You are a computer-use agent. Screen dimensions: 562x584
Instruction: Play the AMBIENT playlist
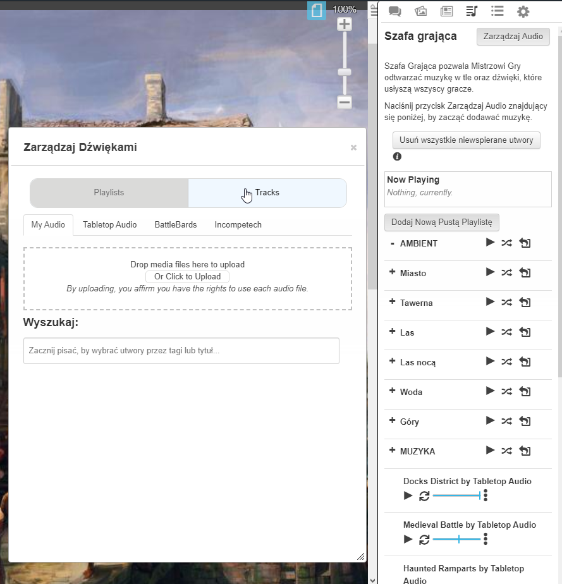tap(490, 243)
